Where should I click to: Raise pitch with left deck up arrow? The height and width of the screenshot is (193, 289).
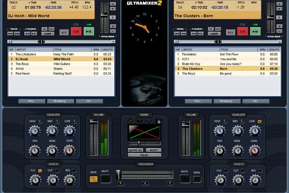113,4
